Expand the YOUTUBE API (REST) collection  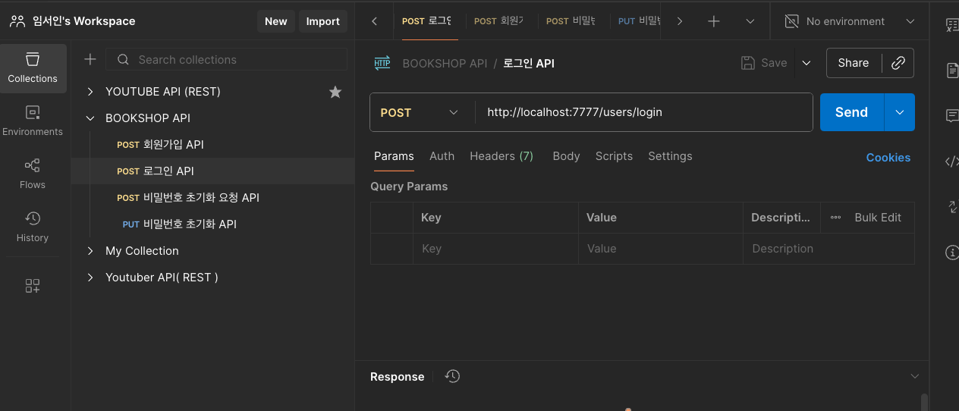click(x=90, y=92)
